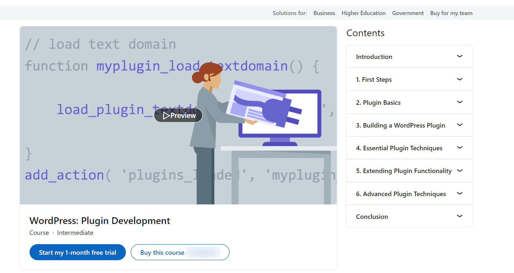Open the Government solutions link

(x=408, y=13)
